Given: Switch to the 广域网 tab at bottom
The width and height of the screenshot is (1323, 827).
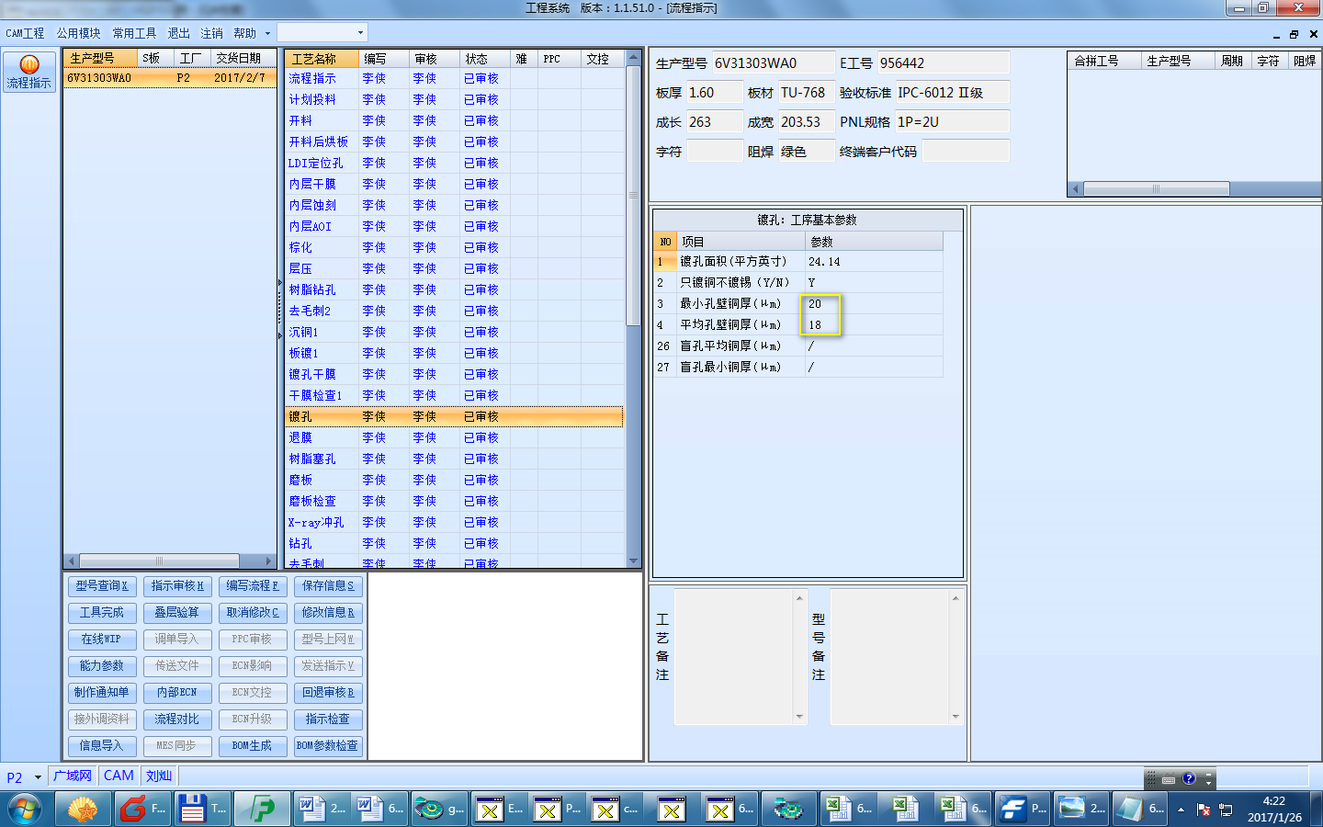Looking at the screenshot, I should pos(73,776).
